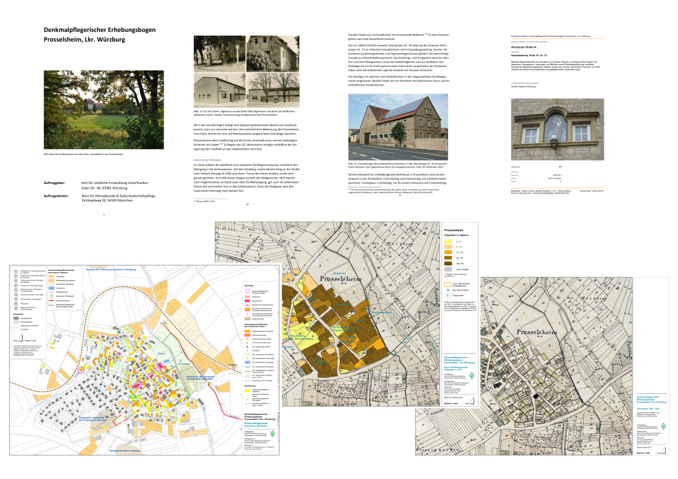Click the blue Löschteich legend swatch
Image resolution: width=678 pixels, height=479 pixels.
pos(51,288)
